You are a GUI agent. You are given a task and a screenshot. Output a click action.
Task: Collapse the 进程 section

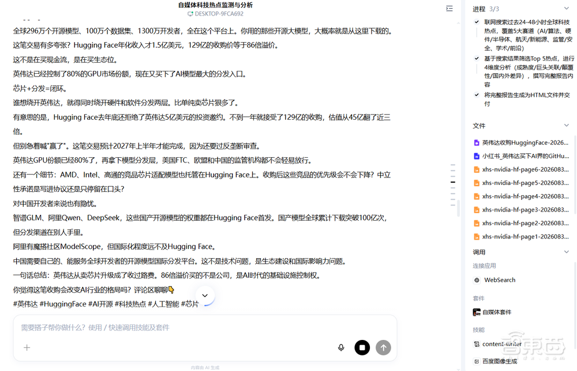click(567, 9)
